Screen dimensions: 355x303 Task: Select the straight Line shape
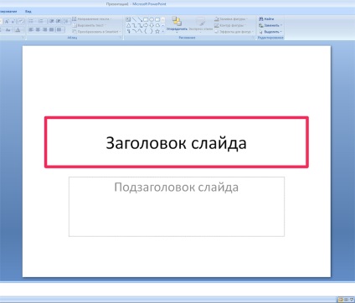pos(134,19)
